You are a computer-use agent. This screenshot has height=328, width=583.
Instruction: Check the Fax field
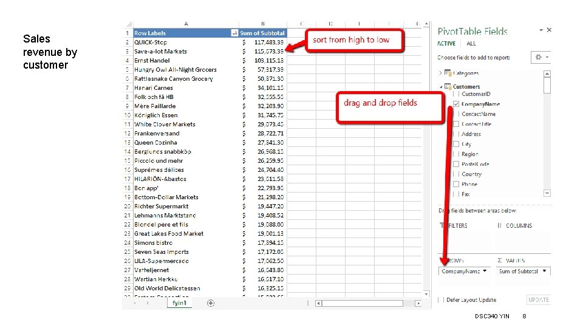coord(456,194)
